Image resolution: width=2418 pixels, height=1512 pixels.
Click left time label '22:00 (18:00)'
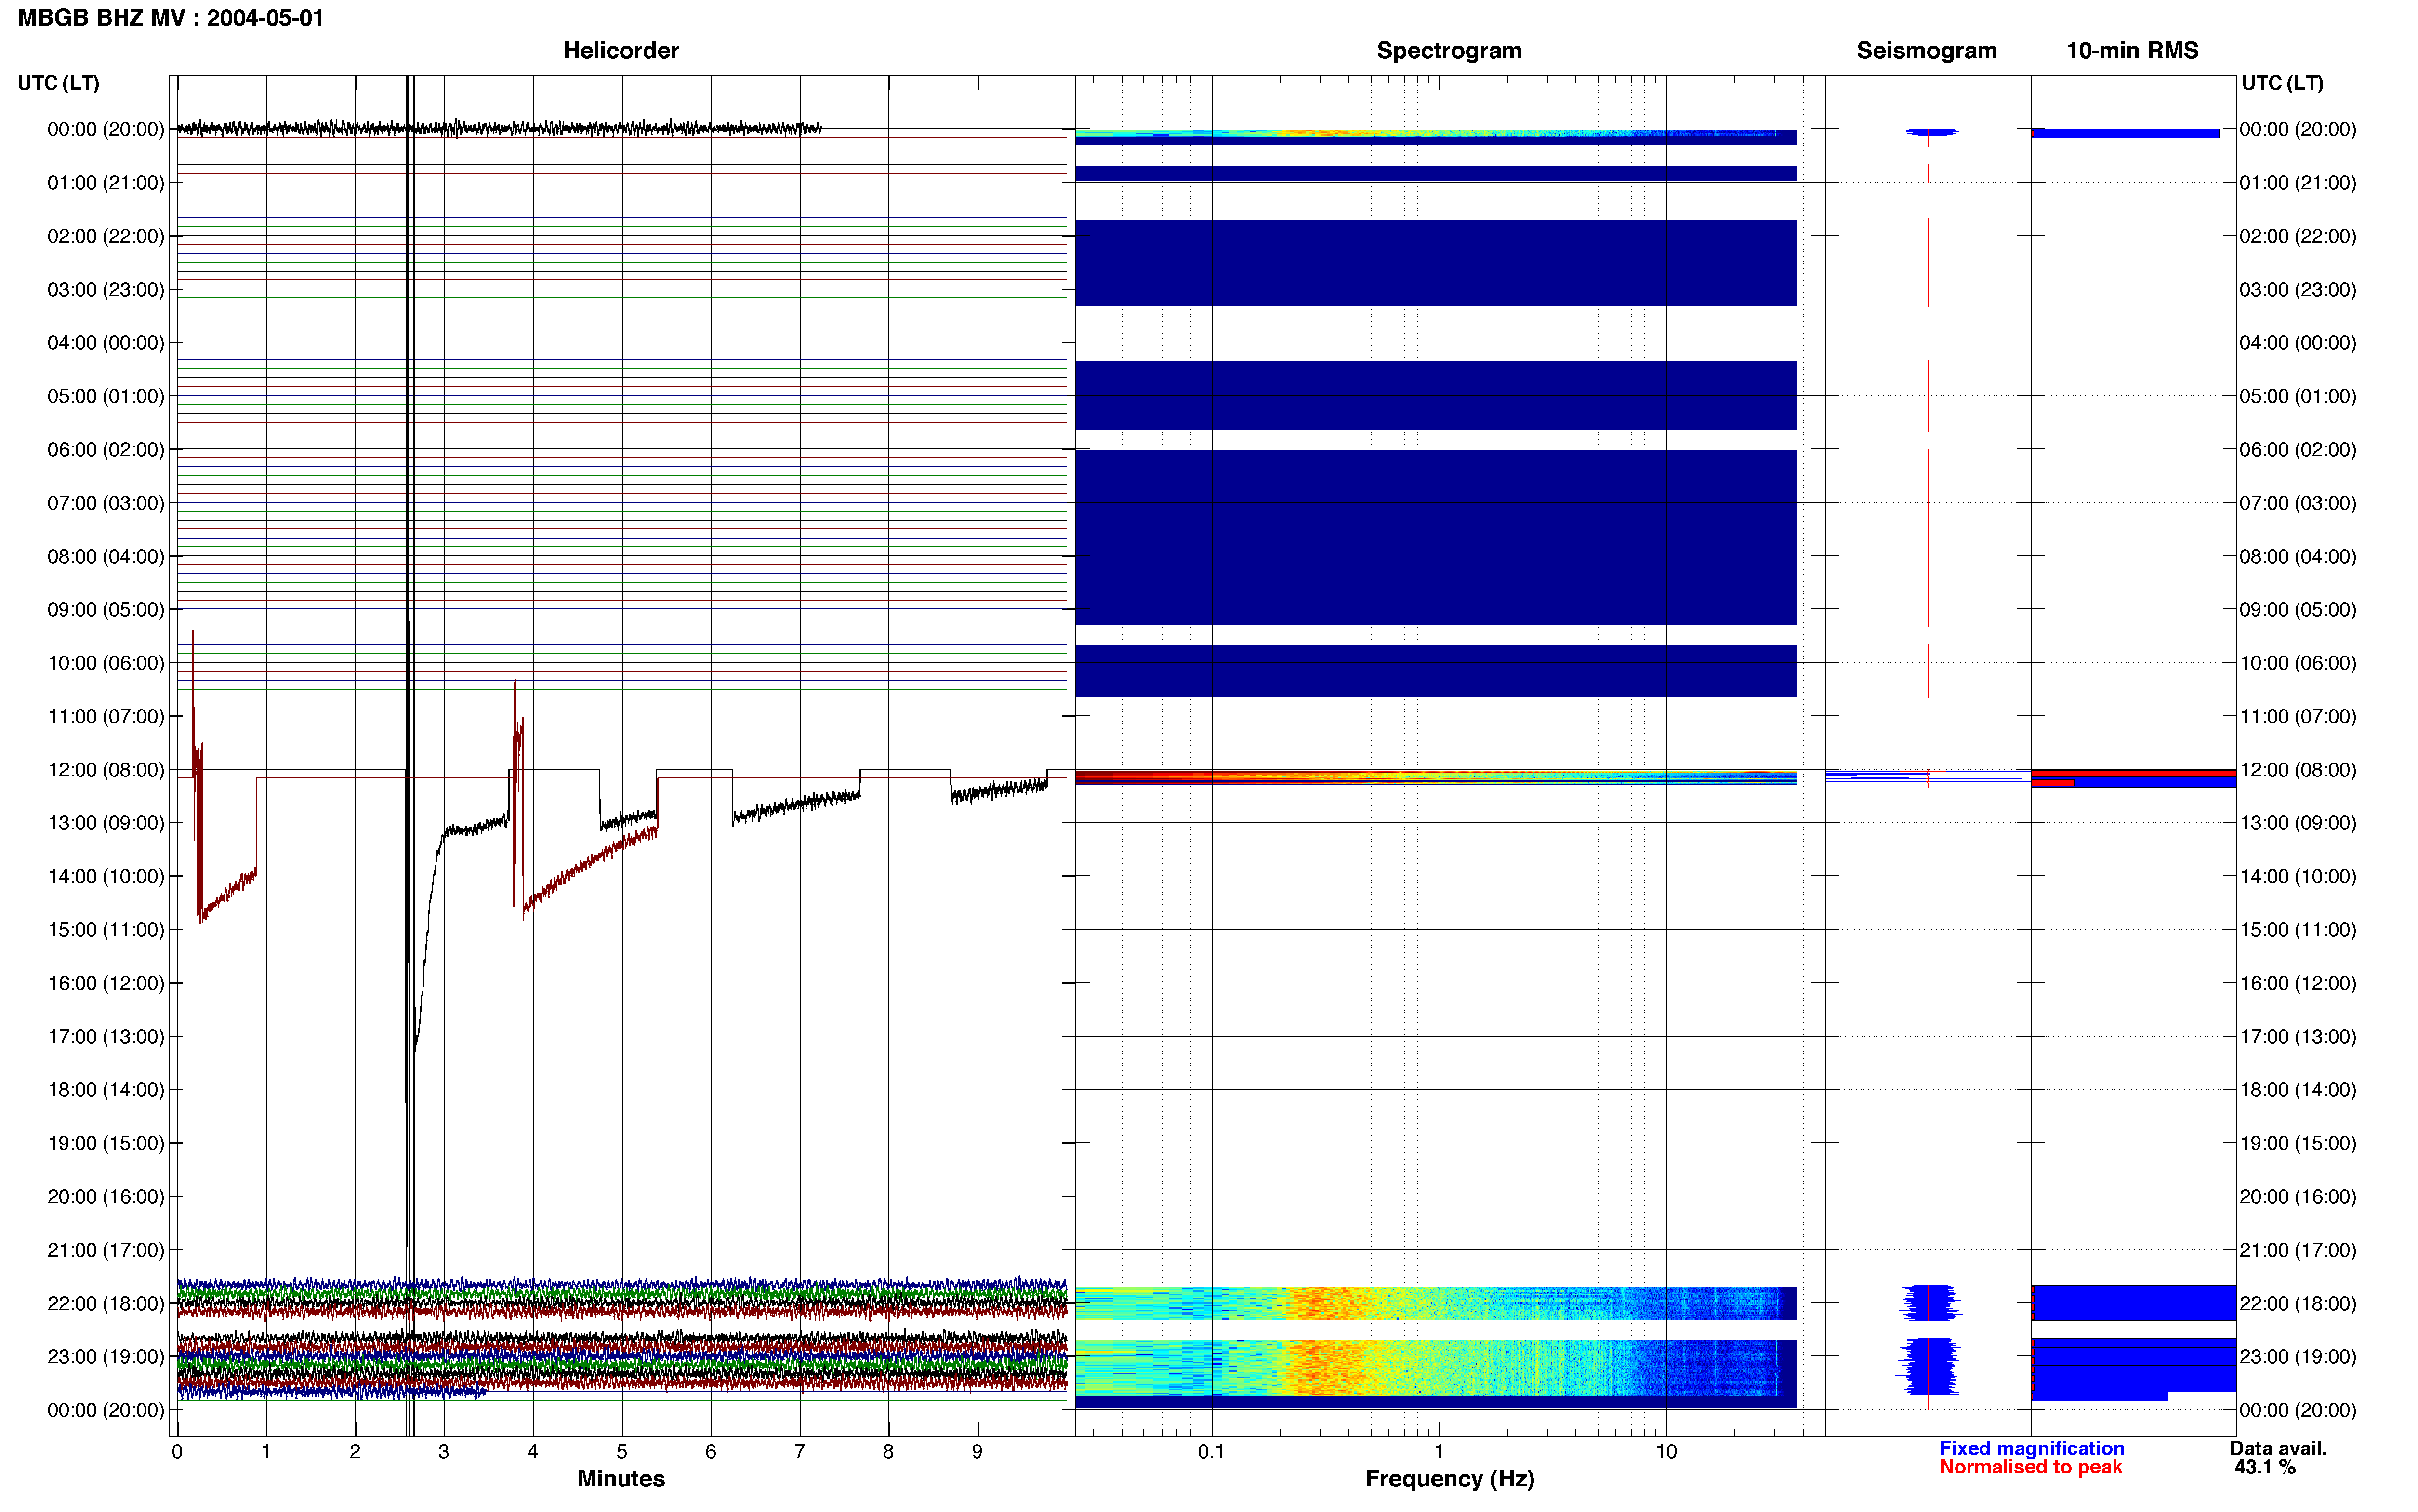click(106, 1303)
